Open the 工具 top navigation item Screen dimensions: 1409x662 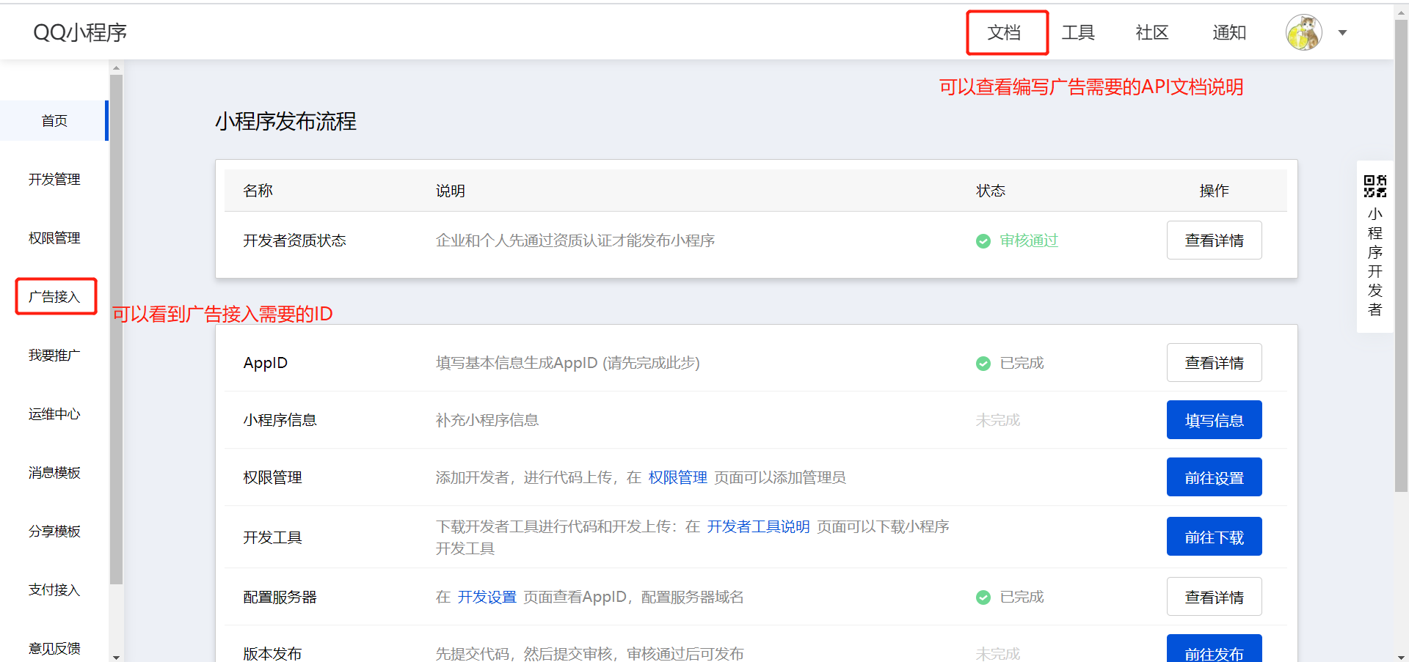click(1078, 32)
